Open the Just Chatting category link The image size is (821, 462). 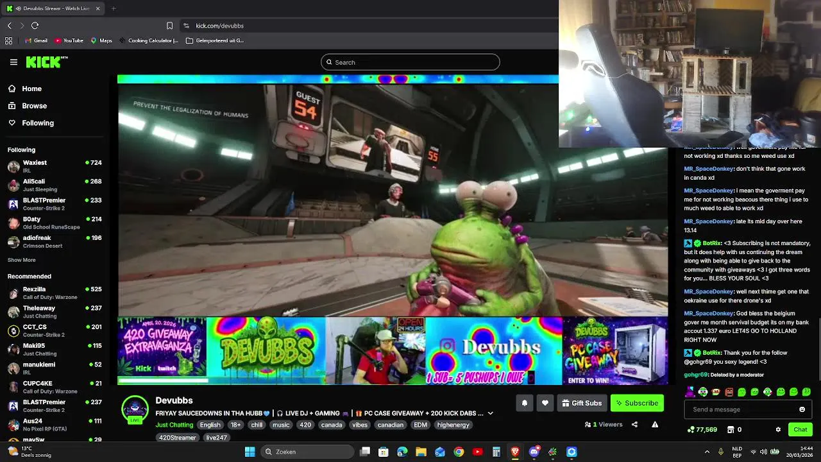click(x=174, y=425)
